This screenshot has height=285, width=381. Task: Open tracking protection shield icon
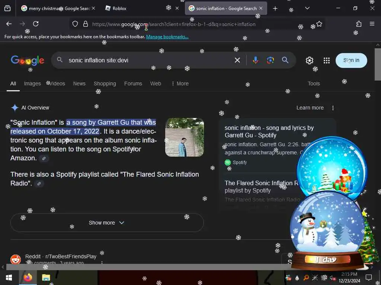75,24
